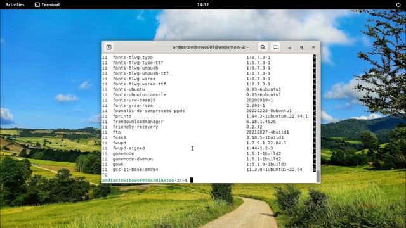Open a new terminal tab
The height and width of the screenshot is (228, 406).
pyautogui.click(x=108, y=47)
